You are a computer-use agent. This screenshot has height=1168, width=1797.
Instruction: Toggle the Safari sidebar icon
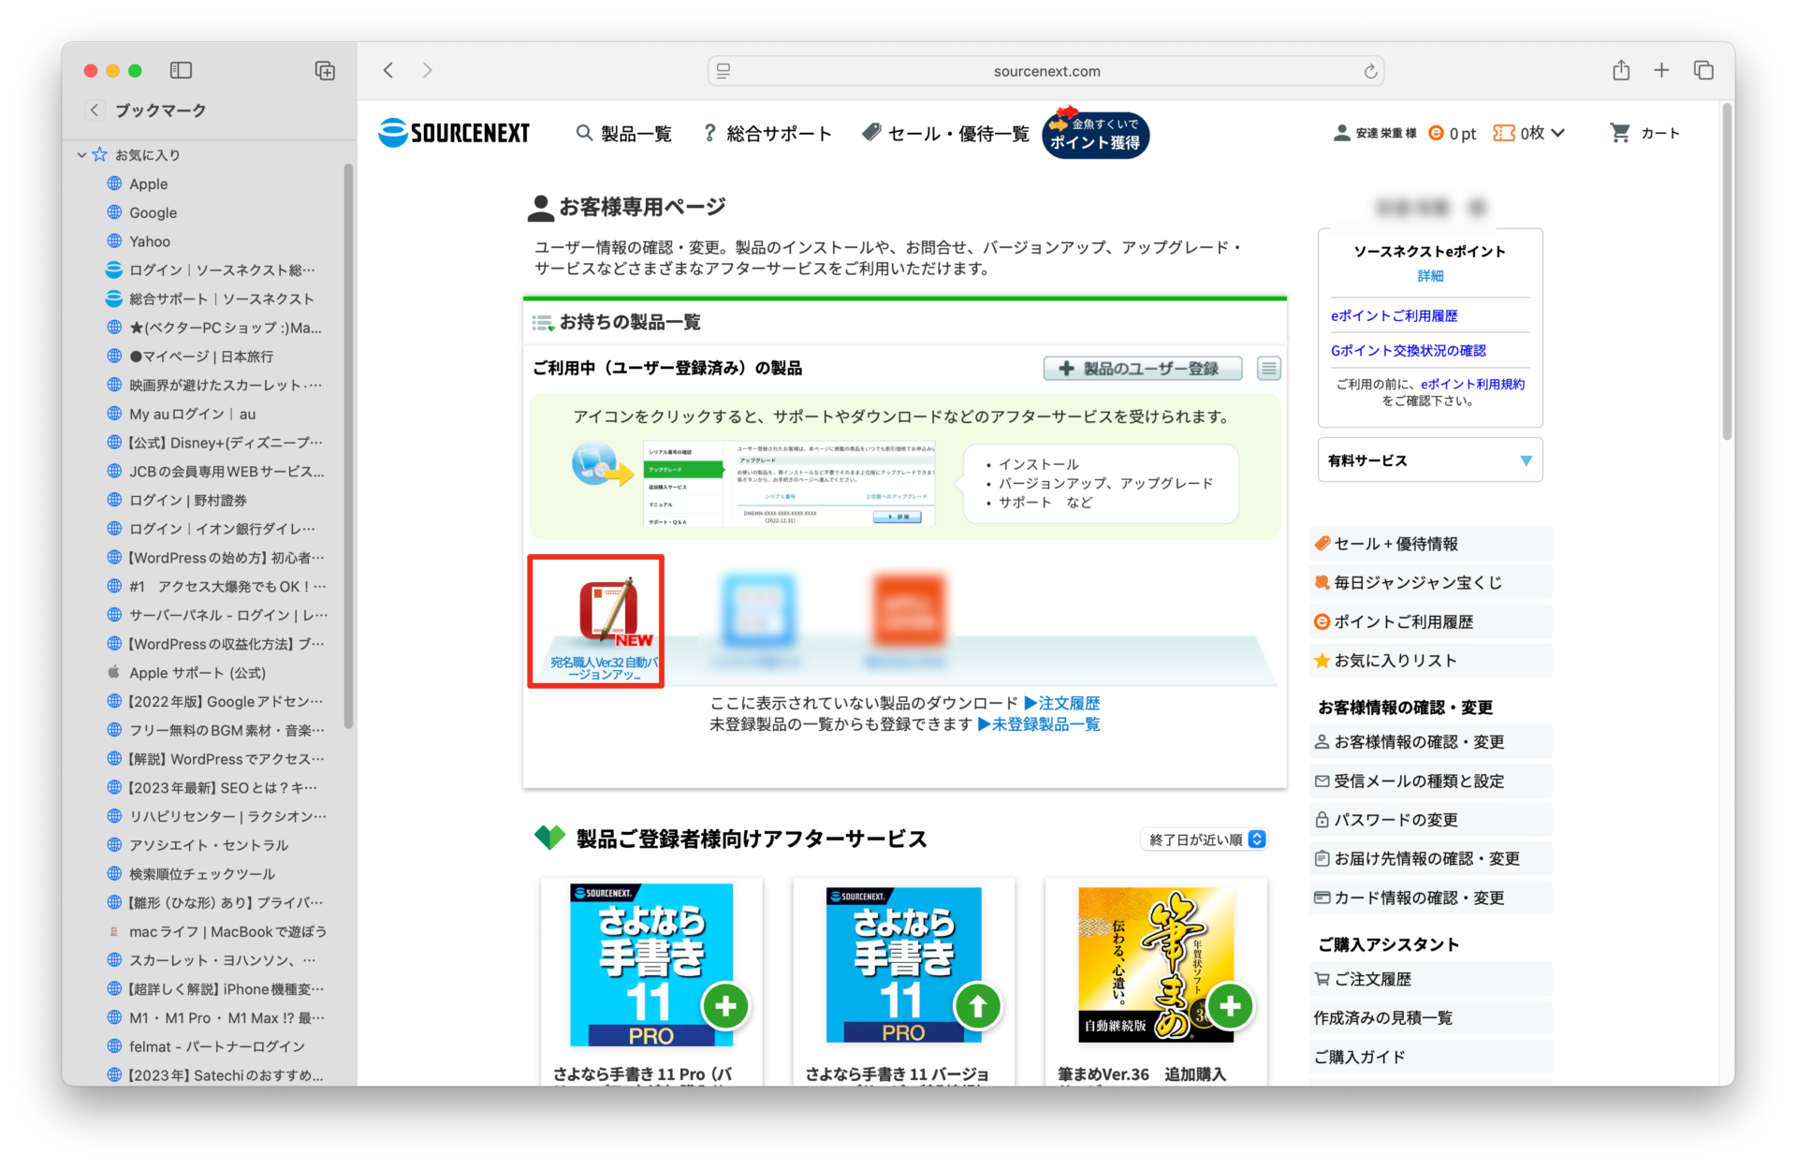click(x=181, y=70)
